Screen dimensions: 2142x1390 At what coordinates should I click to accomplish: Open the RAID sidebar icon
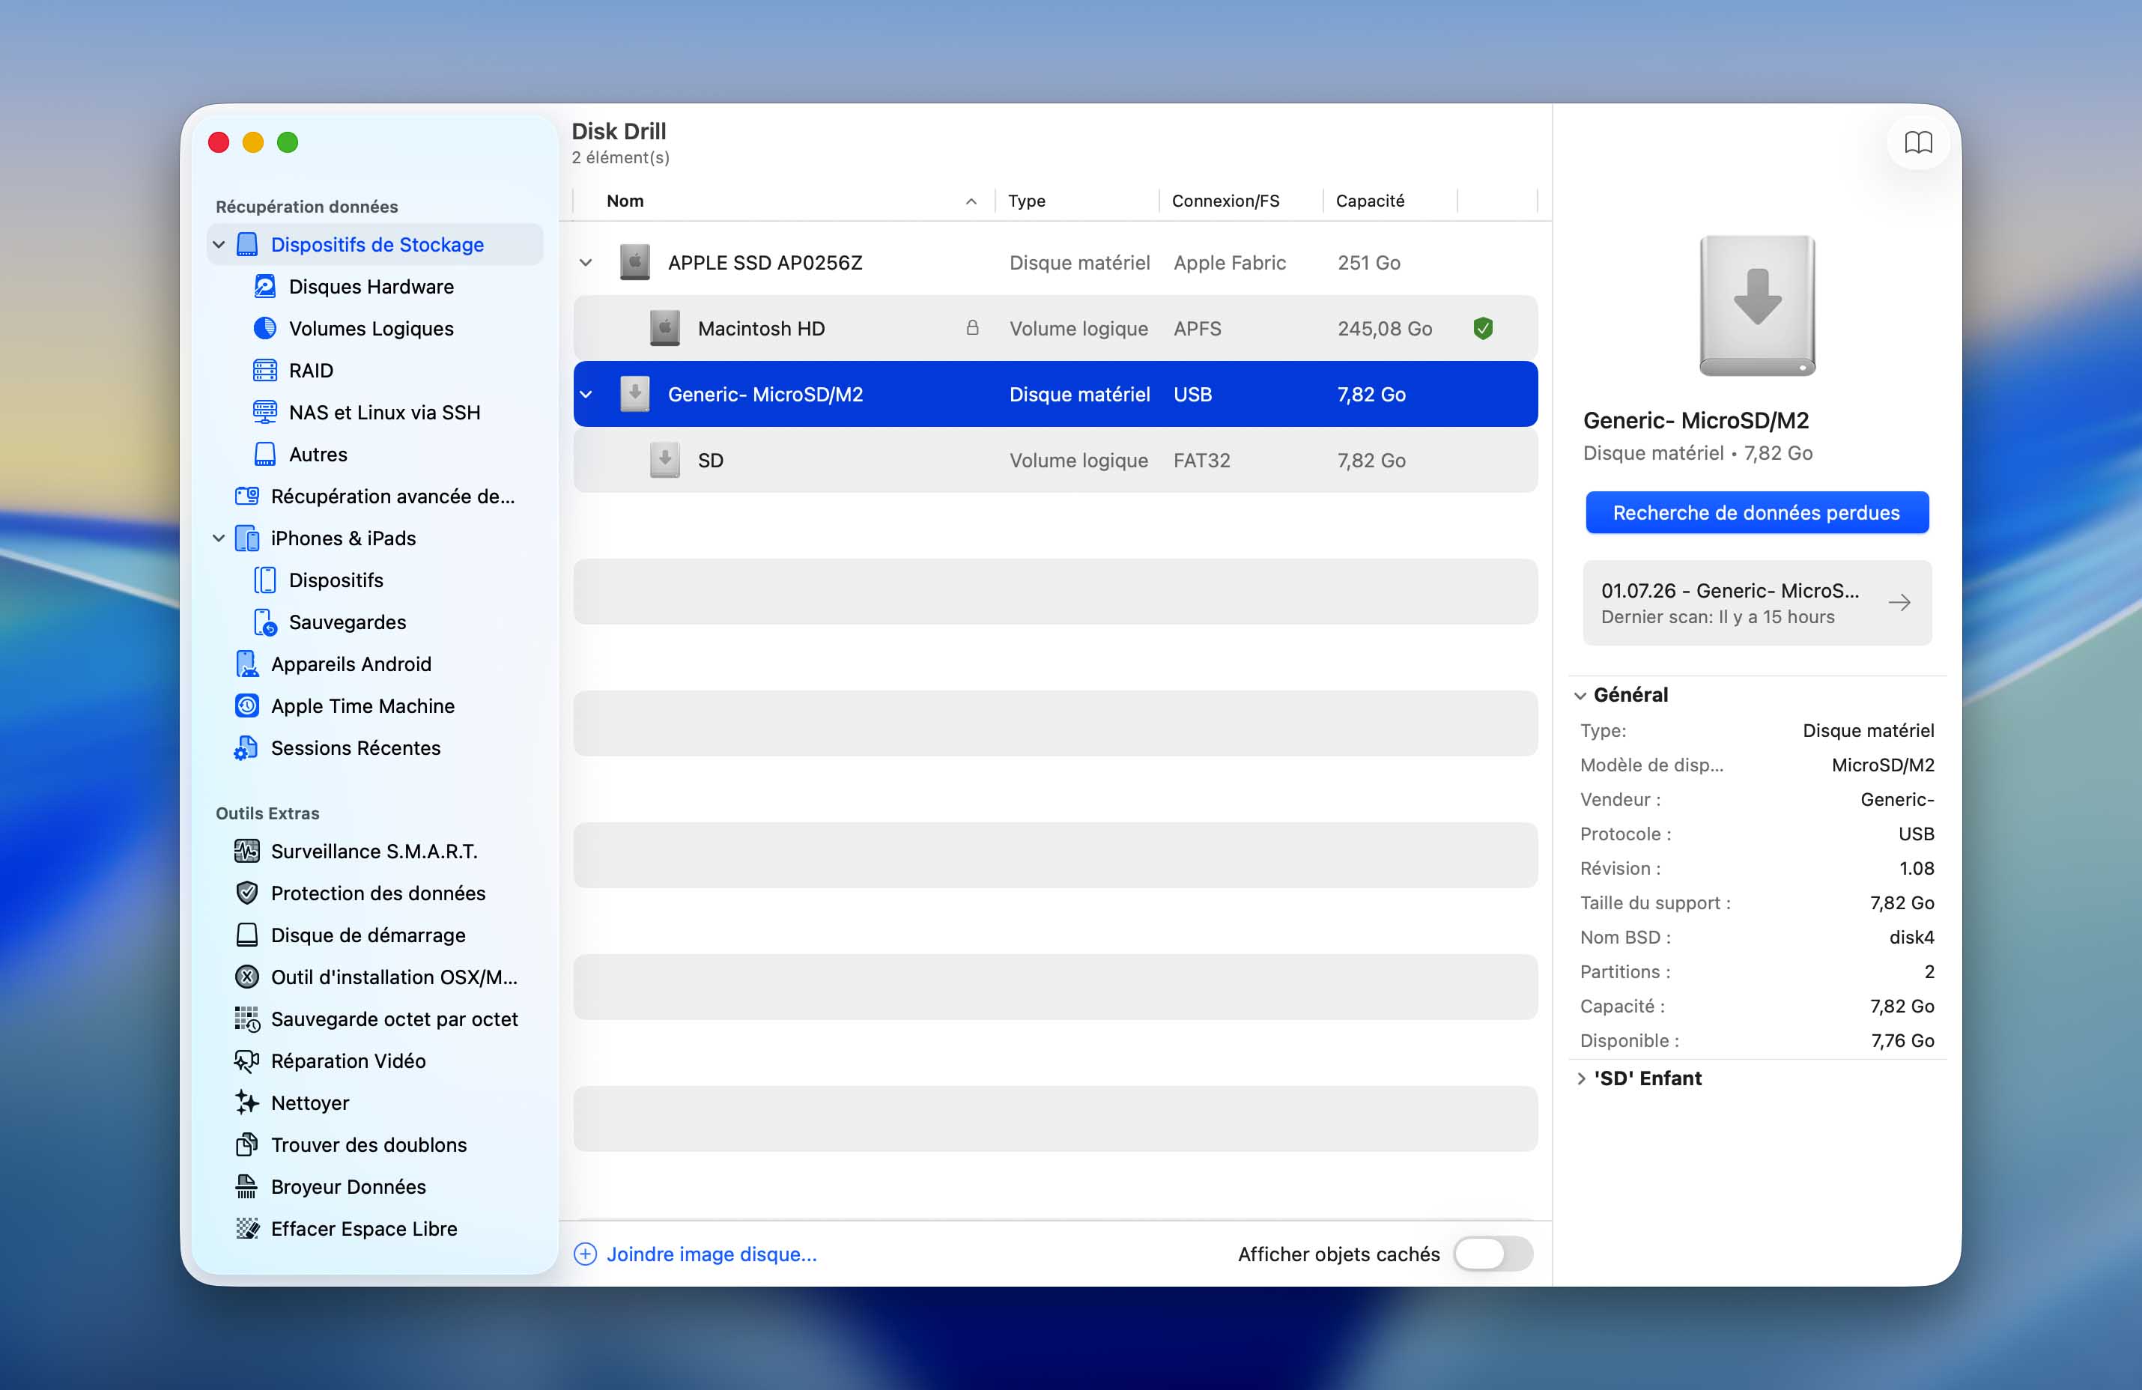point(264,370)
